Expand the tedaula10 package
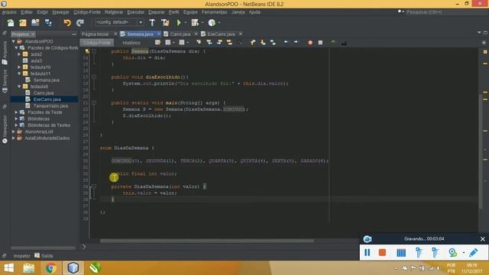Image resolution: width=489 pixels, height=275 pixels. pyautogui.click(x=19, y=67)
